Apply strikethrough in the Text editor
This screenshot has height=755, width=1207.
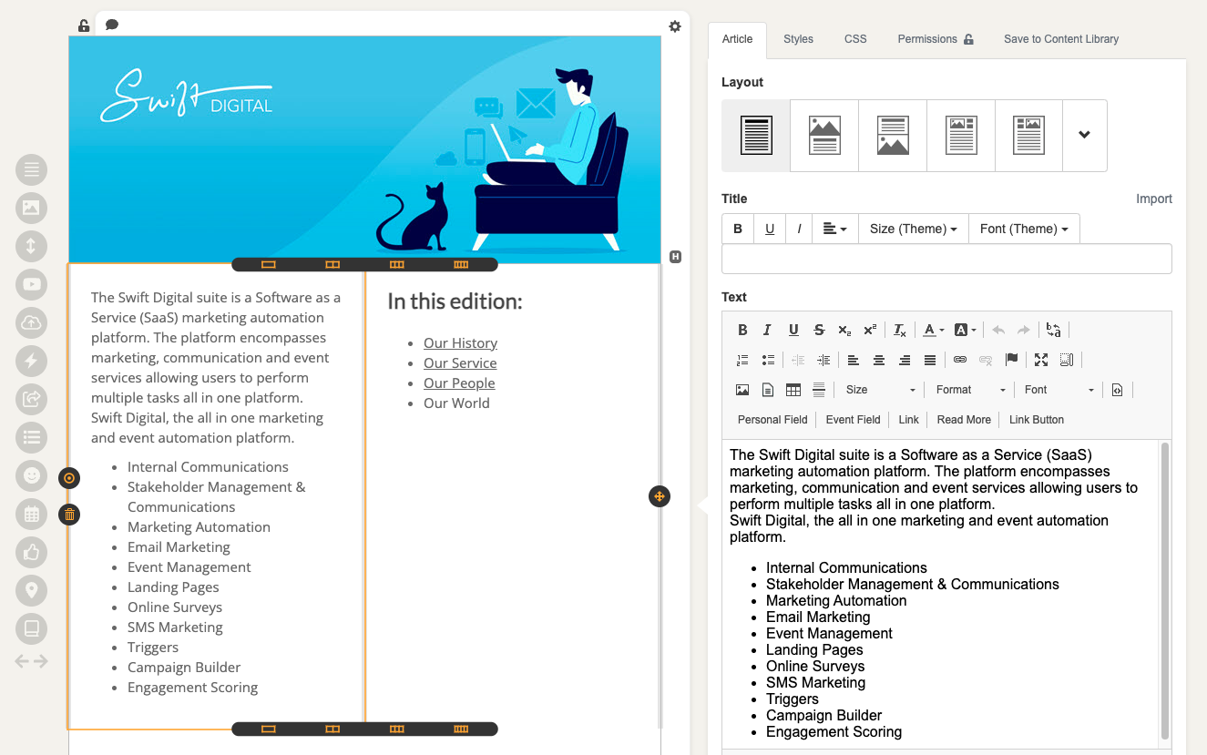pos(819,330)
